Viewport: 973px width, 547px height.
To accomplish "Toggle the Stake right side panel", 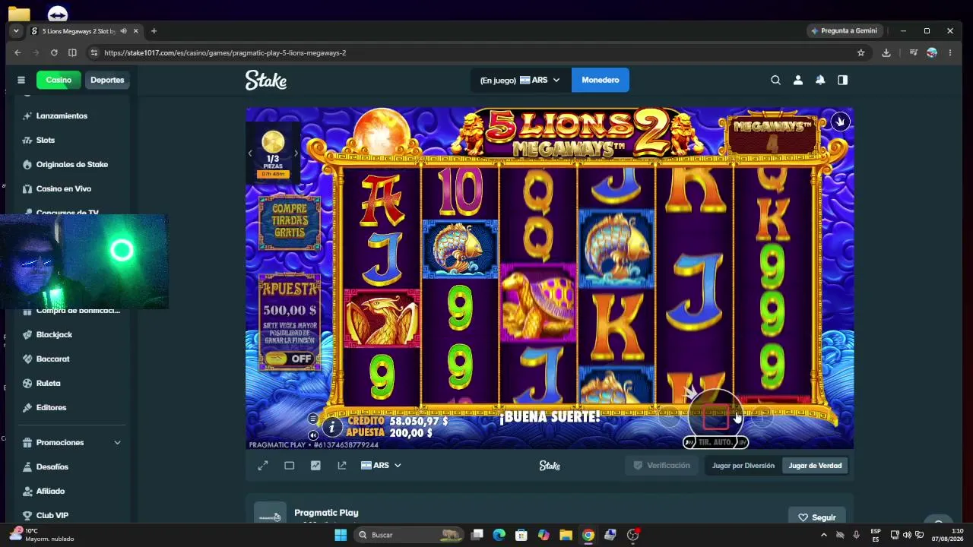I will tap(842, 80).
